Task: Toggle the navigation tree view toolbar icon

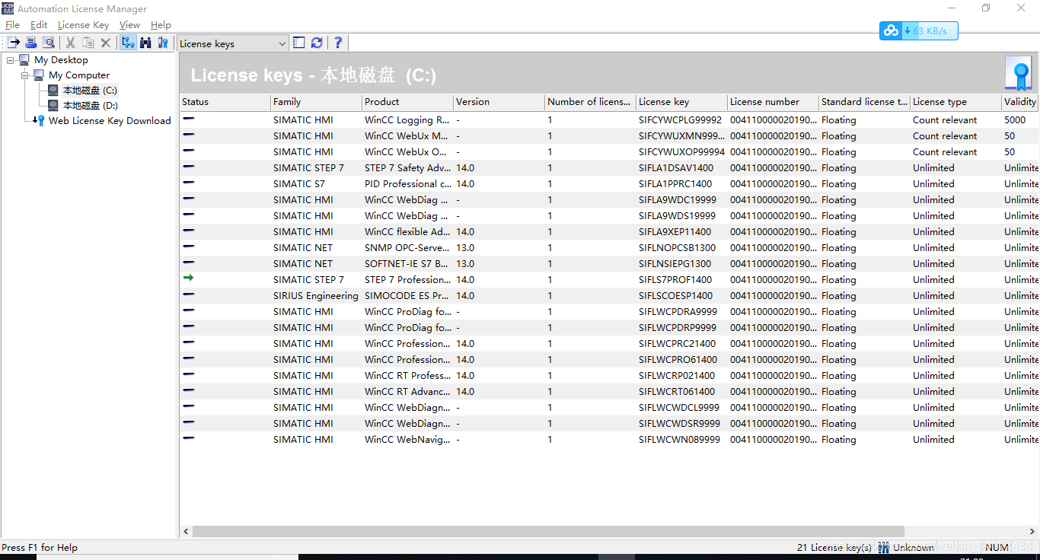Action: 128,43
